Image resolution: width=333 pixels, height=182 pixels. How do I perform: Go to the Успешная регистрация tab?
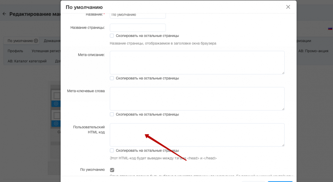pos(46,51)
